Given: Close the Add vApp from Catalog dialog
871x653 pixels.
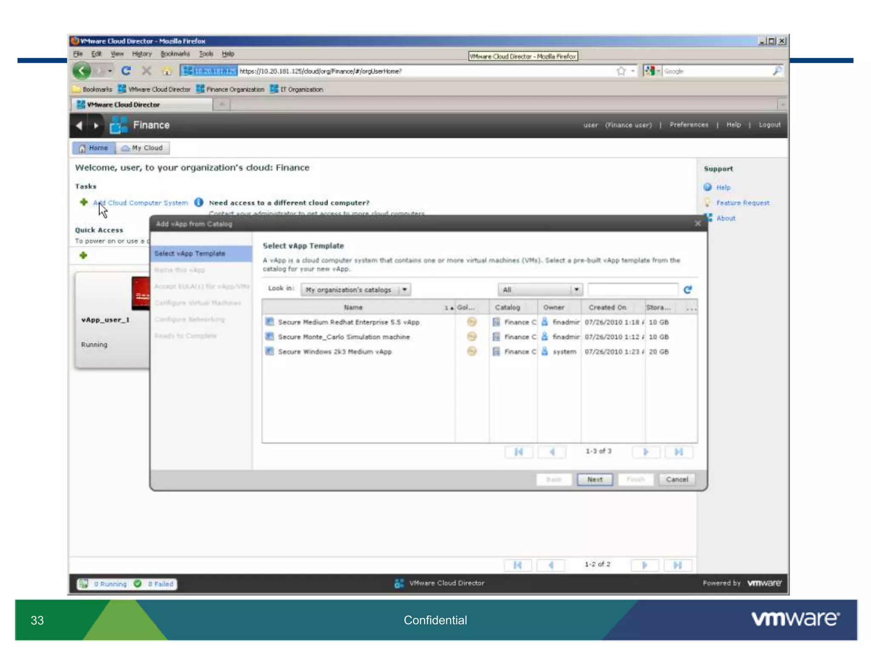Looking at the screenshot, I should coord(697,224).
